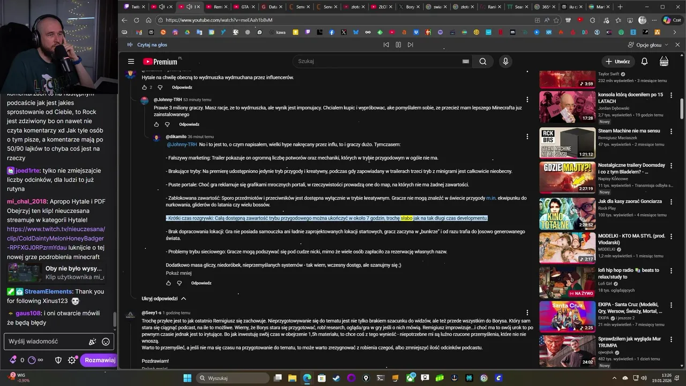Open the on-screen keyboard icon in search box

(x=466, y=62)
